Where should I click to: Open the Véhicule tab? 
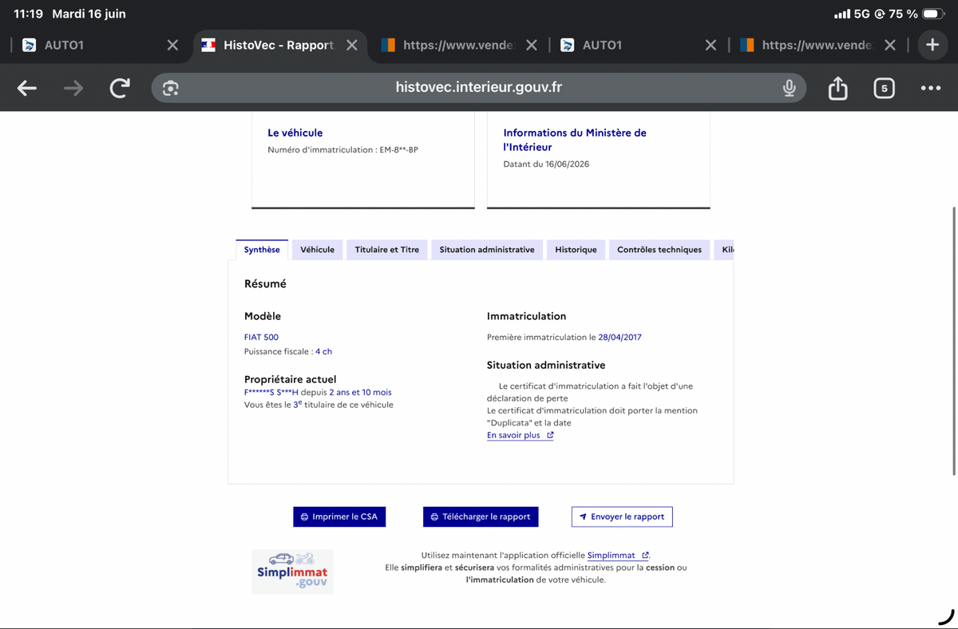(317, 250)
